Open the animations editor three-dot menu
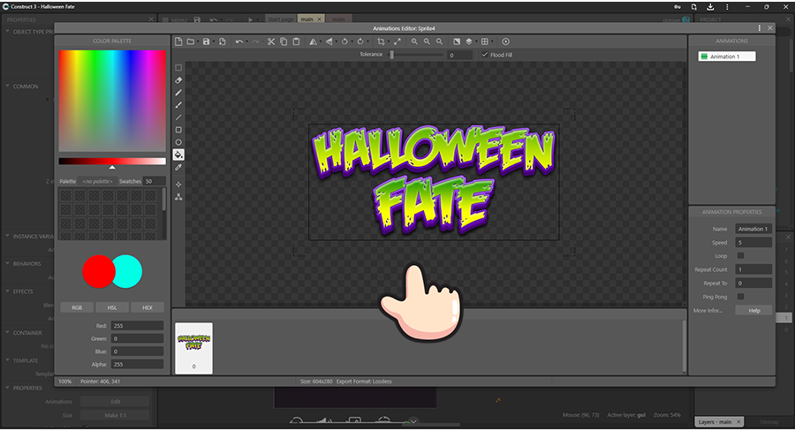The width and height of the screenshot is (795, 431). pyautogui.click(x=760, y=28)
